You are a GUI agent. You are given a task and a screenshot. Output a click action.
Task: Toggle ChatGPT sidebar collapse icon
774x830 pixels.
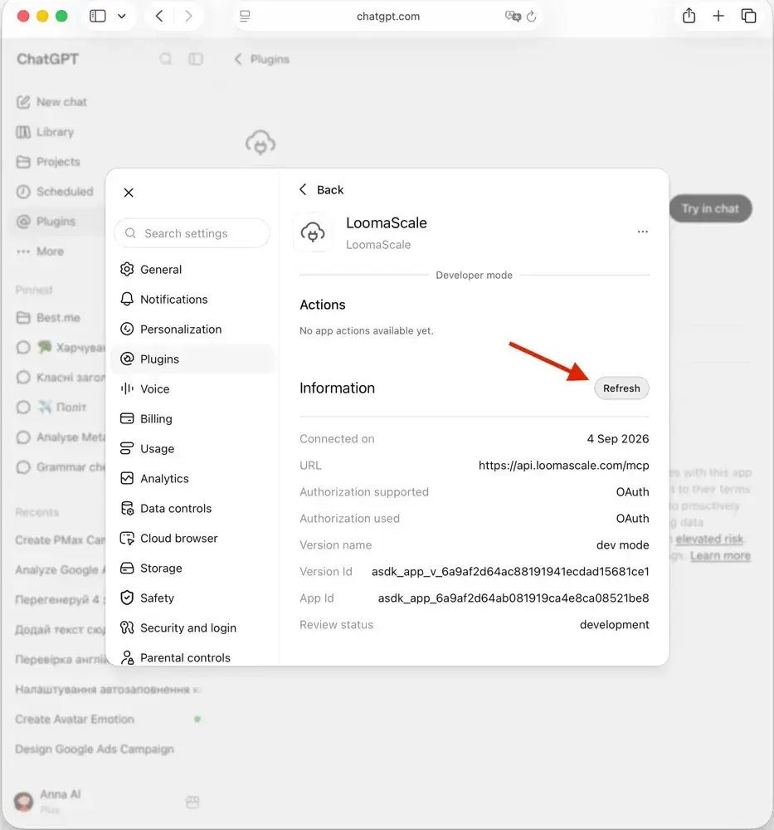196,59
